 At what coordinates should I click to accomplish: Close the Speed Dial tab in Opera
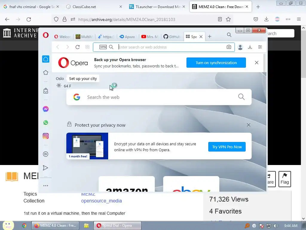[x=201, y=37]
